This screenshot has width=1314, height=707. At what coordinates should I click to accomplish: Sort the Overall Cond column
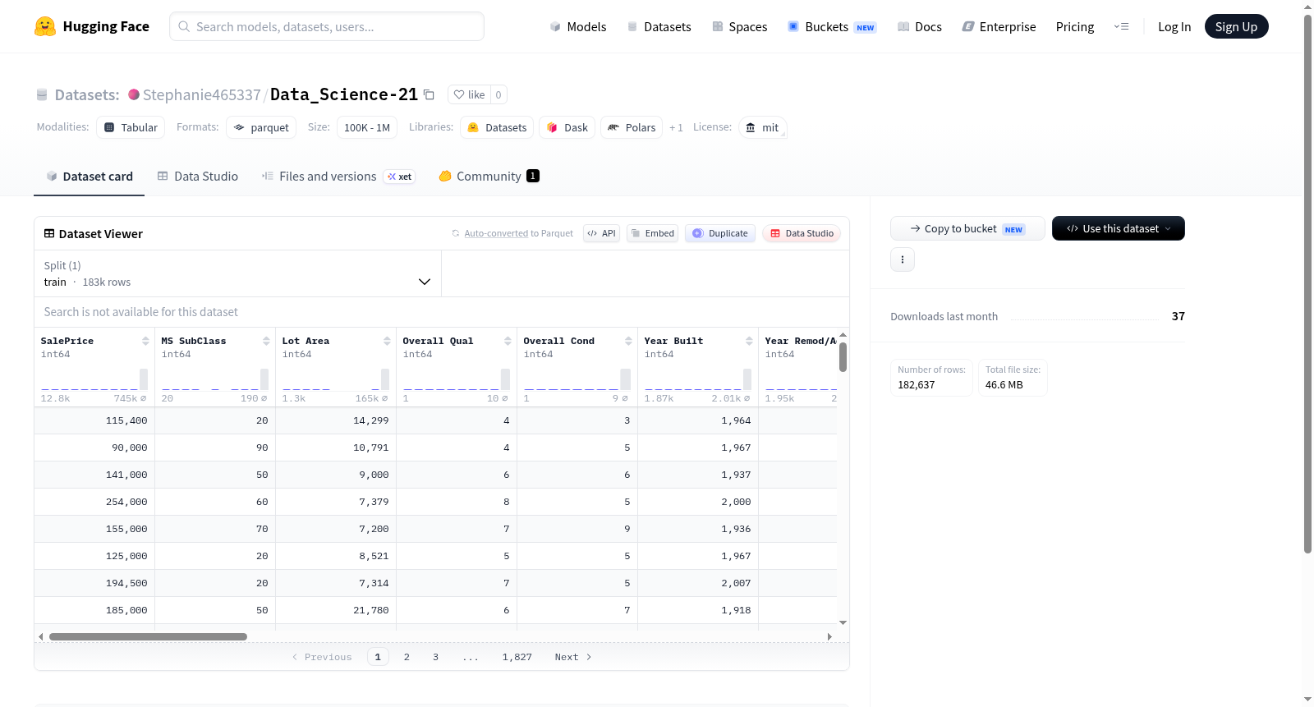(628, 341)
